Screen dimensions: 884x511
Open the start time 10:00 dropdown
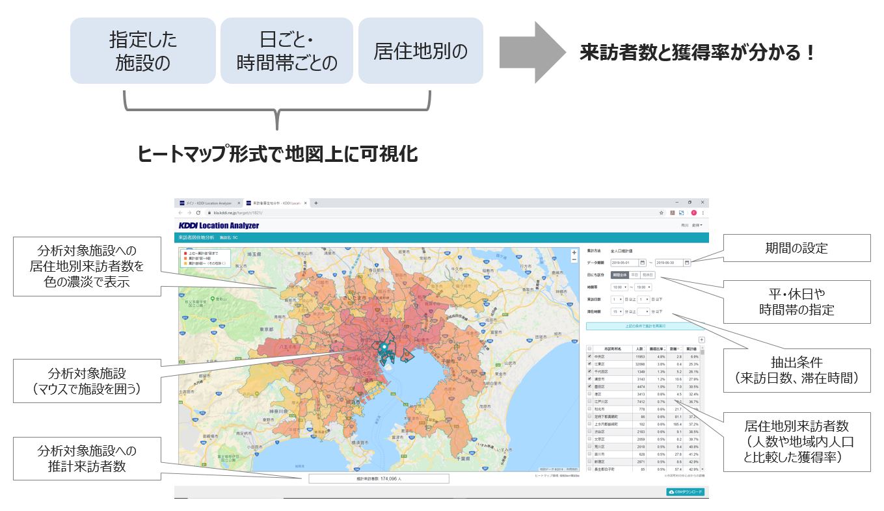click(619, 287)
